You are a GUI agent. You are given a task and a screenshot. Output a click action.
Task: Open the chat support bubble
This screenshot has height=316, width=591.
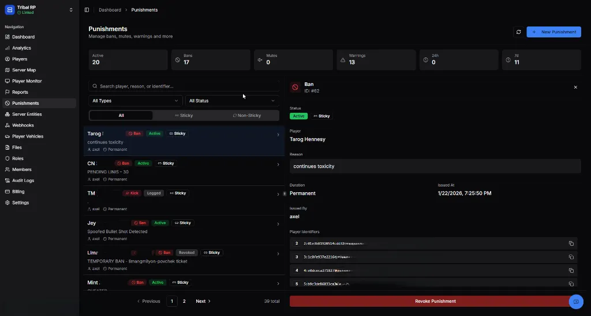[576, 302]
